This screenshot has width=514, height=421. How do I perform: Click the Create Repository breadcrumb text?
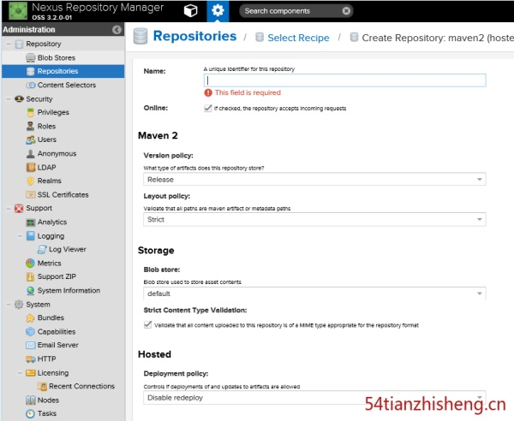tap(438, 38)
